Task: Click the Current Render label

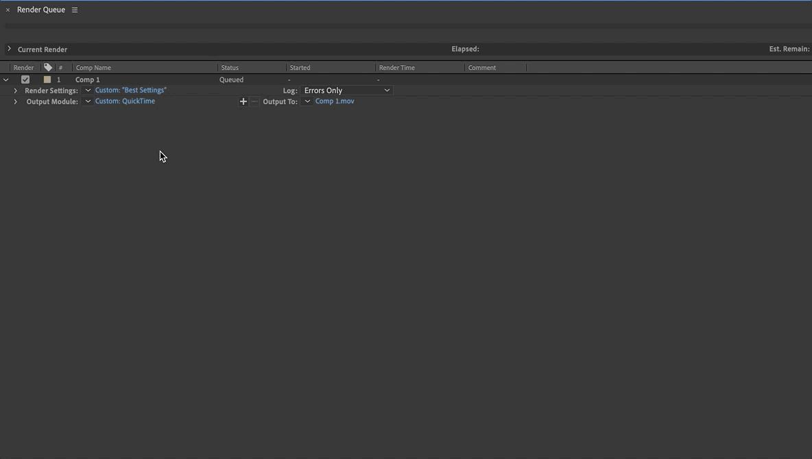Action: [x=43, y=50]
